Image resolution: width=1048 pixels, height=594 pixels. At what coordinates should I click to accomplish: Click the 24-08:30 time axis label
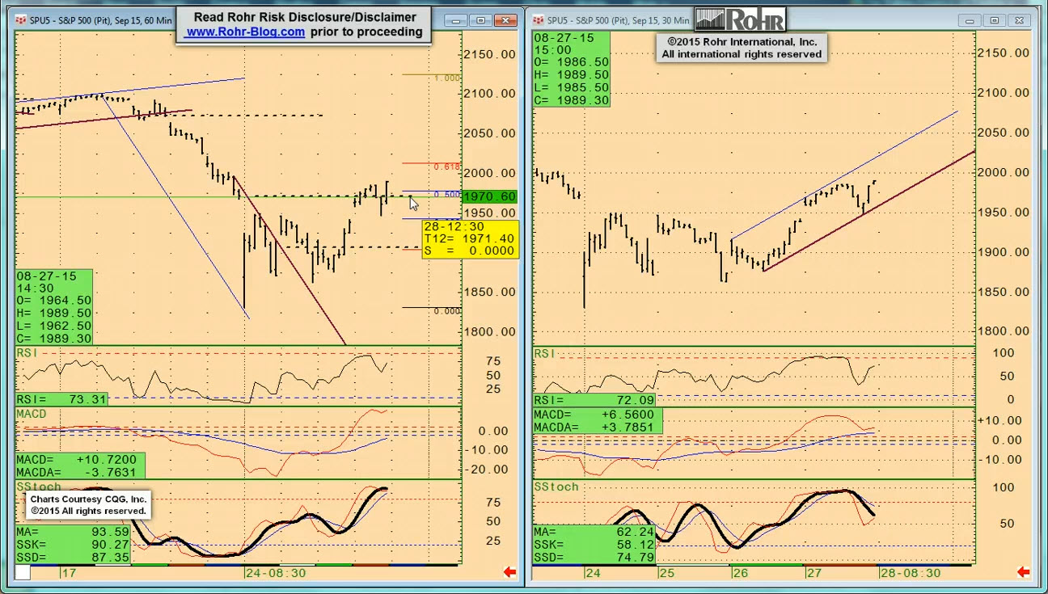point(275,572)
